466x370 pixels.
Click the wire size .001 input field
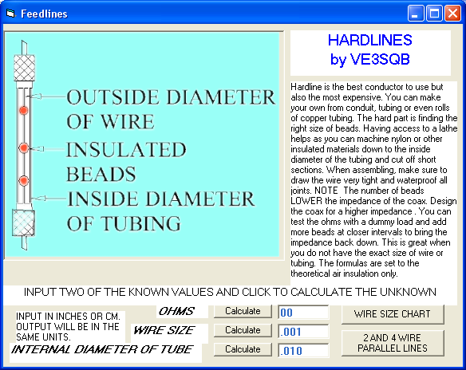(303, 332)
